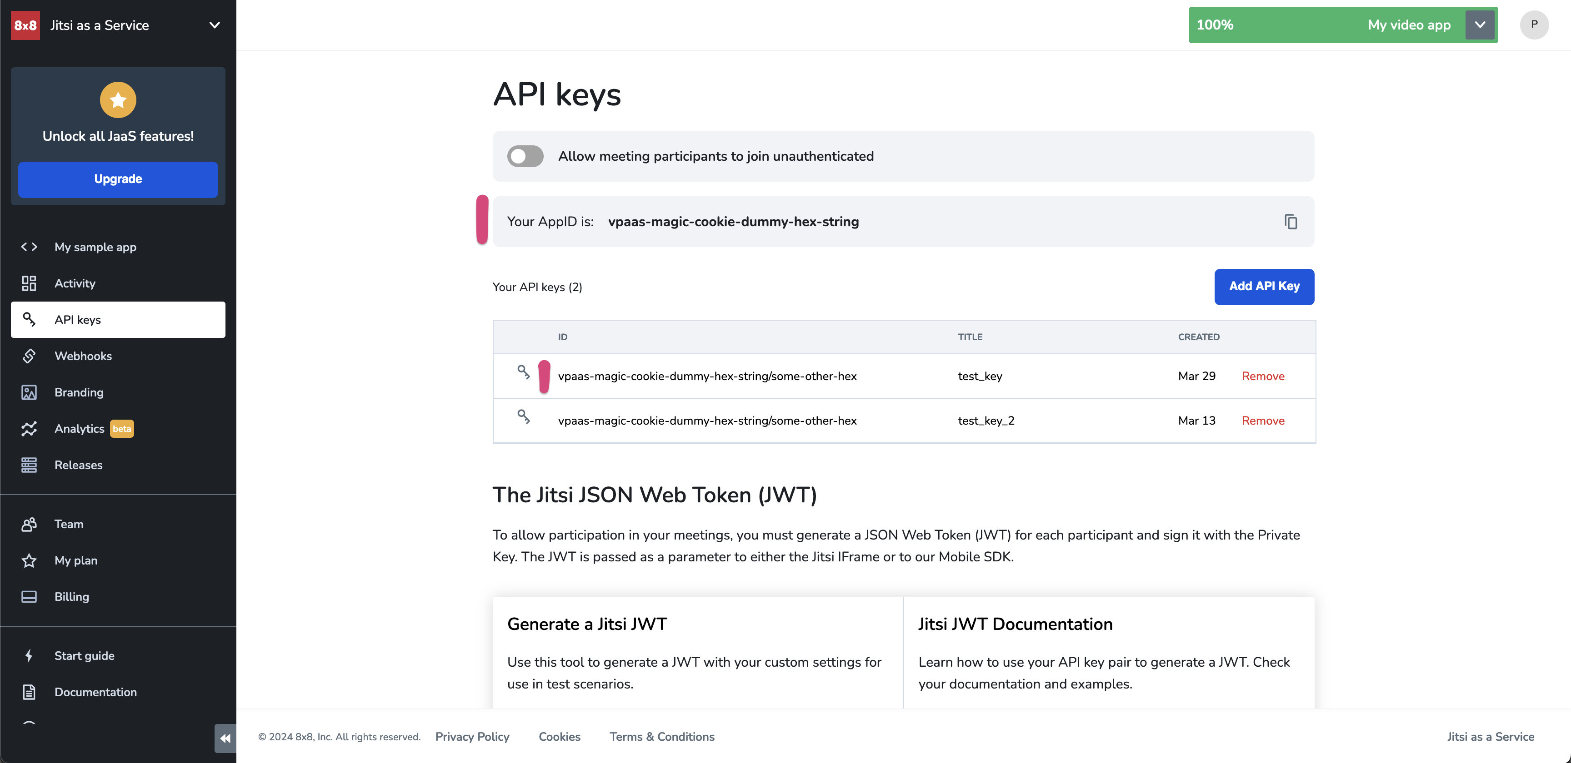The width and height of the screenshot is (1571, 763).
Task: Click the test_key_2 title cell
Action: pyautogui.click(x=986, y=421)
